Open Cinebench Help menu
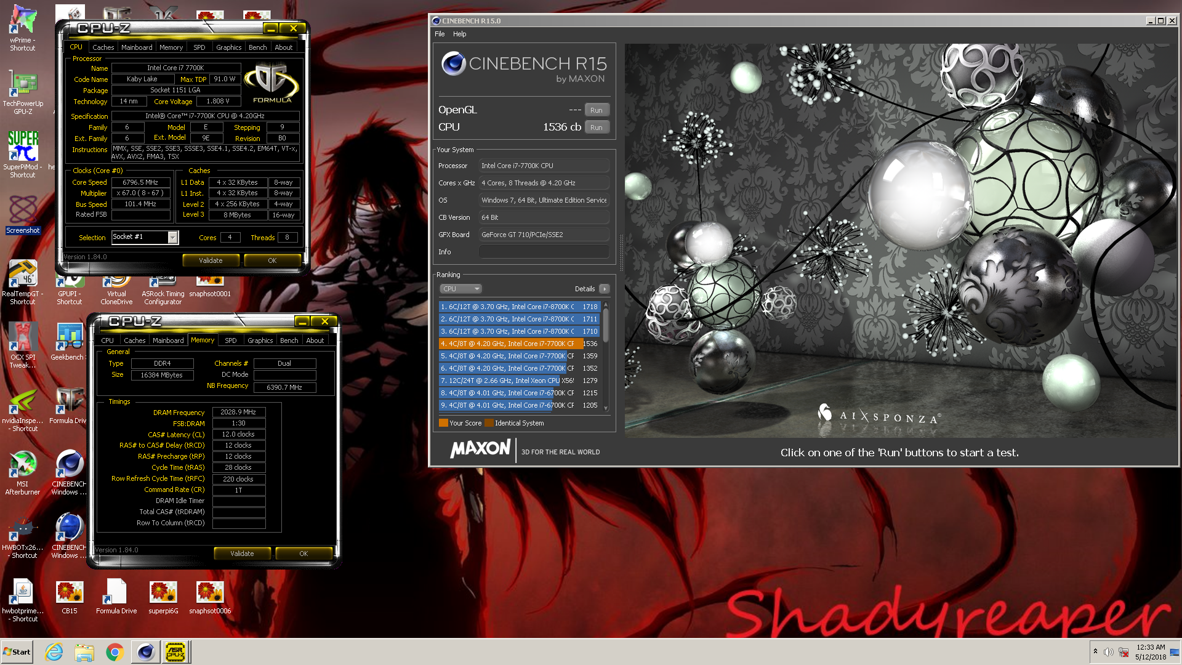 click(460, 34)
